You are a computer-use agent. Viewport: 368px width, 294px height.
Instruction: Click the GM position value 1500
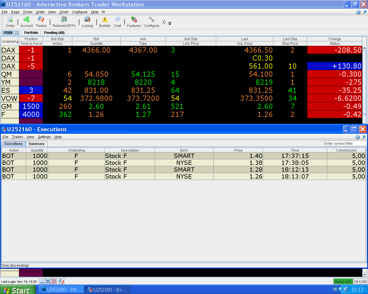pos(31,106)
